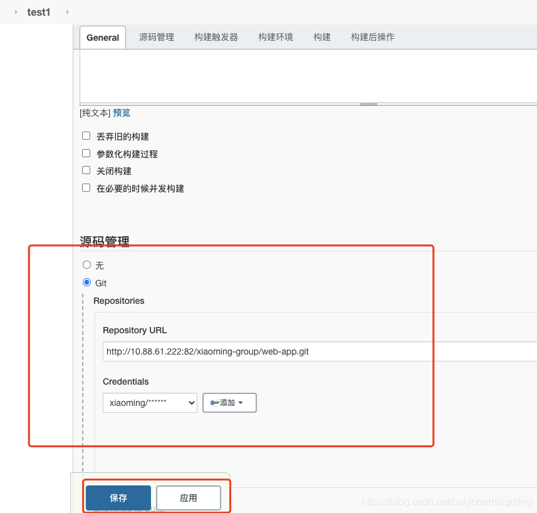Click the 源码管理 section heading
The height and width of the screenshot is (513, 537).
[105, 241]
